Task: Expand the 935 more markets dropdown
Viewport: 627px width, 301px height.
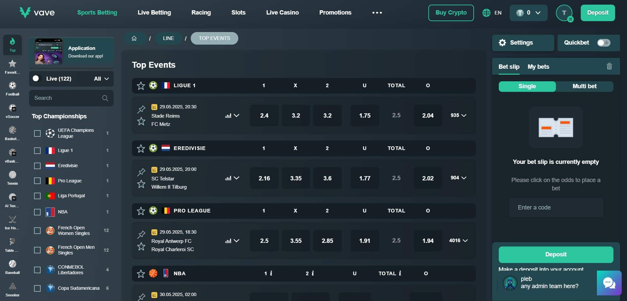Action: 458,115
